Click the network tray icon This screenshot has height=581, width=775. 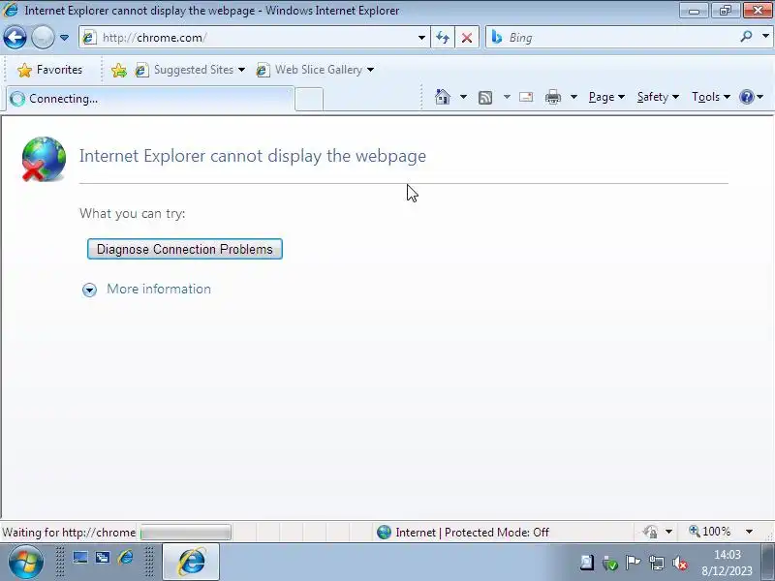(x=657, y=563)
